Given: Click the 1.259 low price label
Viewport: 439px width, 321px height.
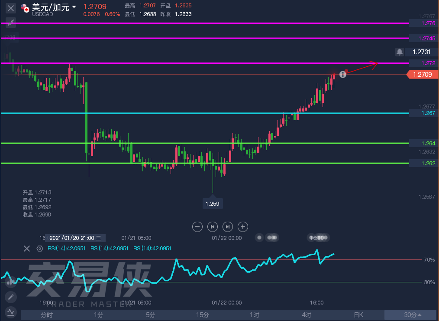Looking at the screenshot, I should [x=213, y=204].
